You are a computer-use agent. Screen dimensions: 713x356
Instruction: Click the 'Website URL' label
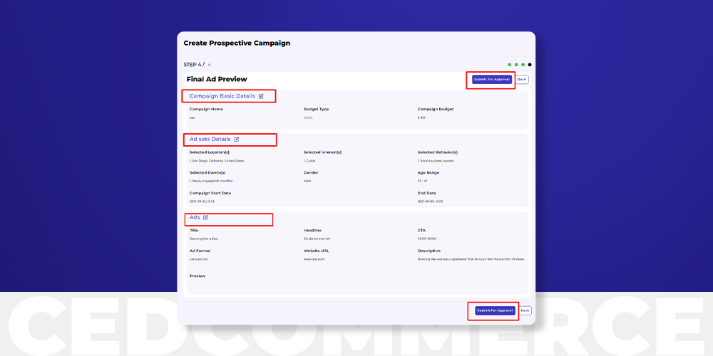click(317, 251)
